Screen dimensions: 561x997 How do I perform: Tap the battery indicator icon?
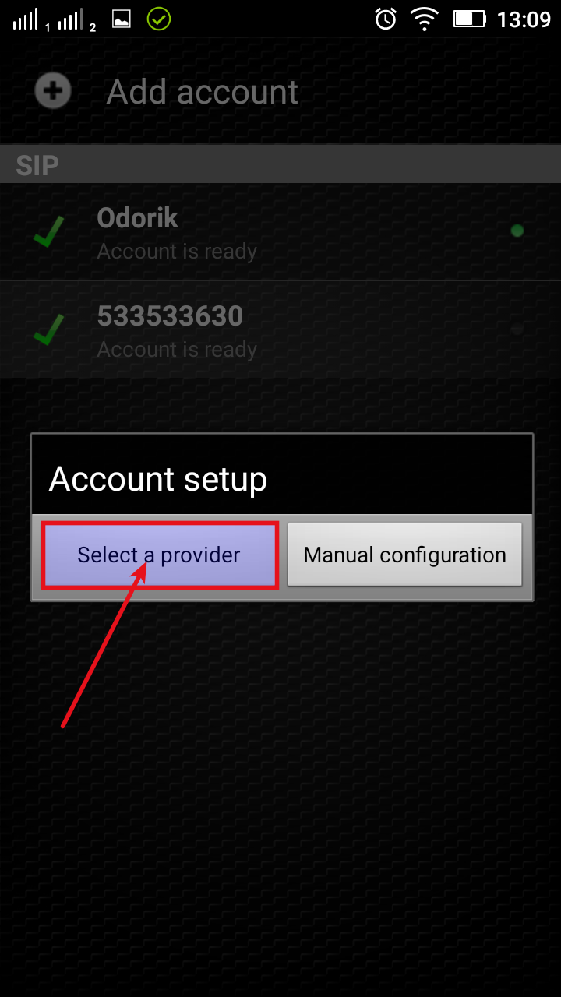(470, 19)
